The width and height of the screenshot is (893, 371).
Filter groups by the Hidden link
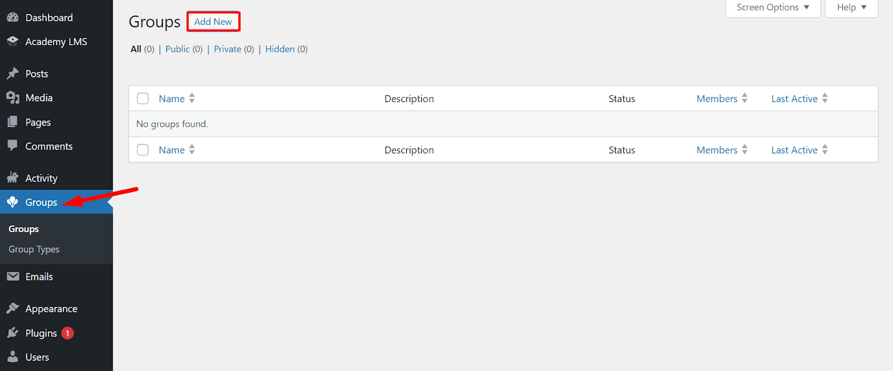click(280, 49)
